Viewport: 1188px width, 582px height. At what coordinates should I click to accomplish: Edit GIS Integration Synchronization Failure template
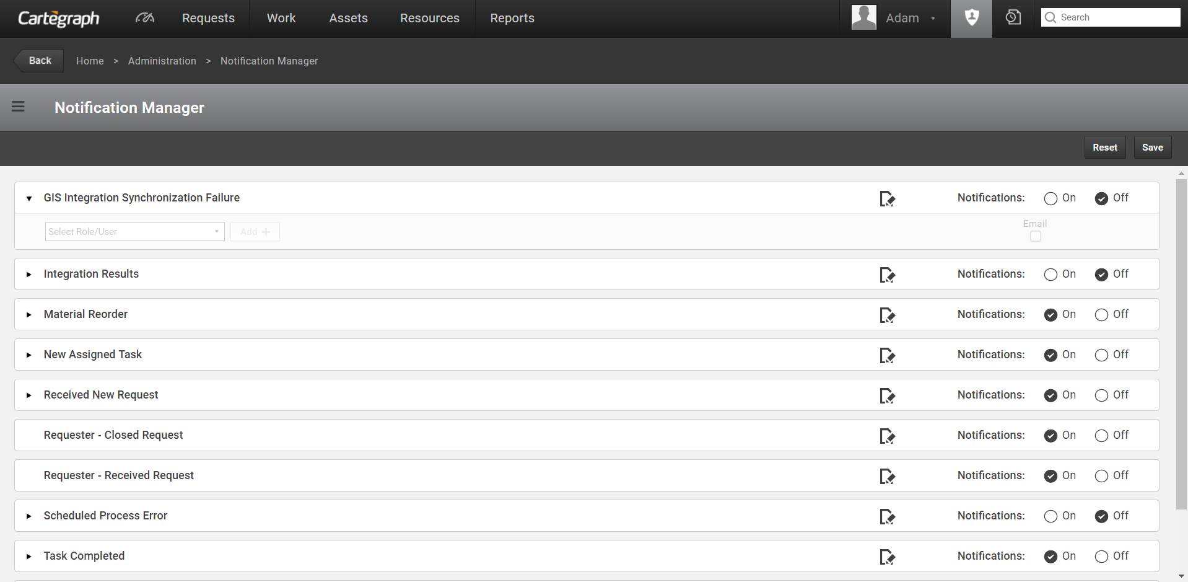[887, 198]
